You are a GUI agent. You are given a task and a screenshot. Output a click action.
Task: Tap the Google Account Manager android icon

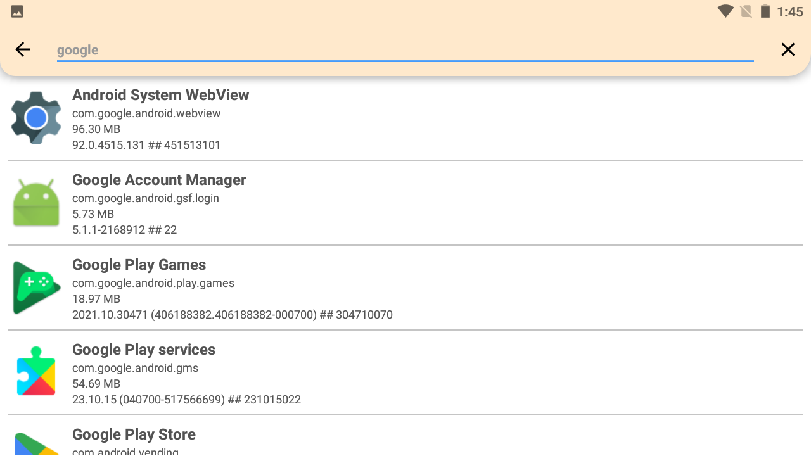coord(36,203)
